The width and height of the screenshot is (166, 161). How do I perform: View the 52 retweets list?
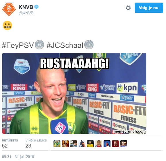(x=10, y=144)
